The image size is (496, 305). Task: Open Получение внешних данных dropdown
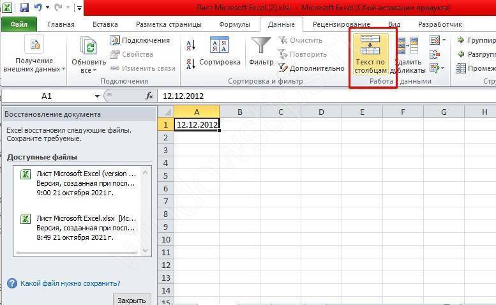click(x=34, y=54)
